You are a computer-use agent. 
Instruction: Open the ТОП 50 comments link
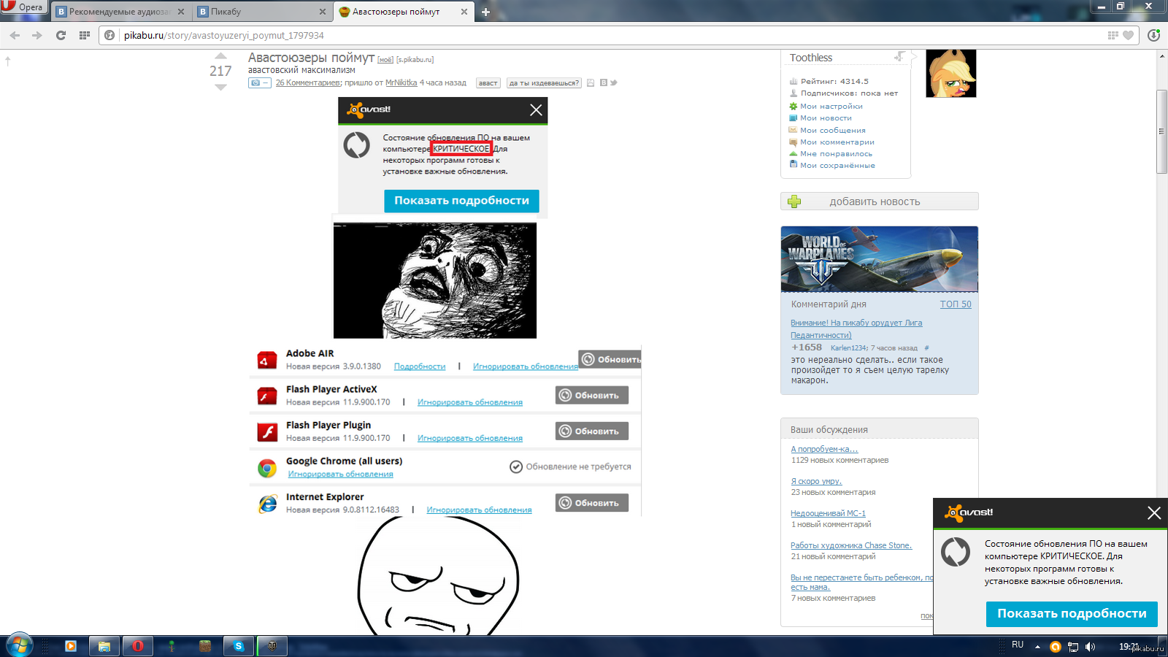click(x=955, y=304)
